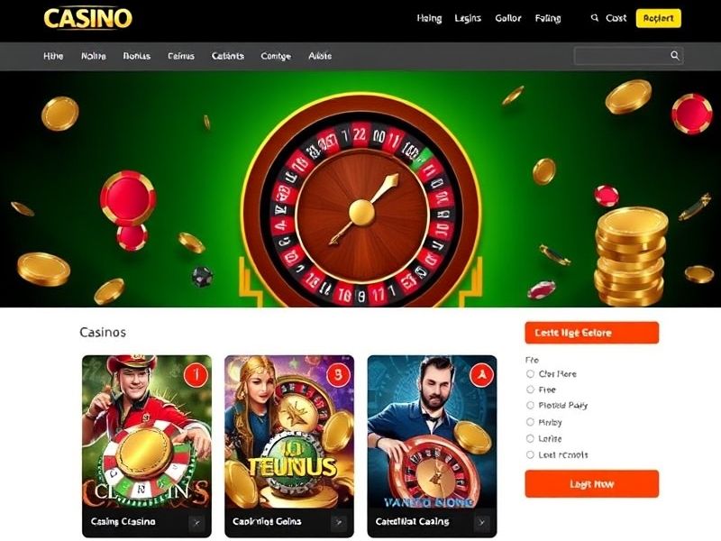Expand arrow on Capinliog Golns card
Screen dimensions: 721x541
(x=339, y=523)
